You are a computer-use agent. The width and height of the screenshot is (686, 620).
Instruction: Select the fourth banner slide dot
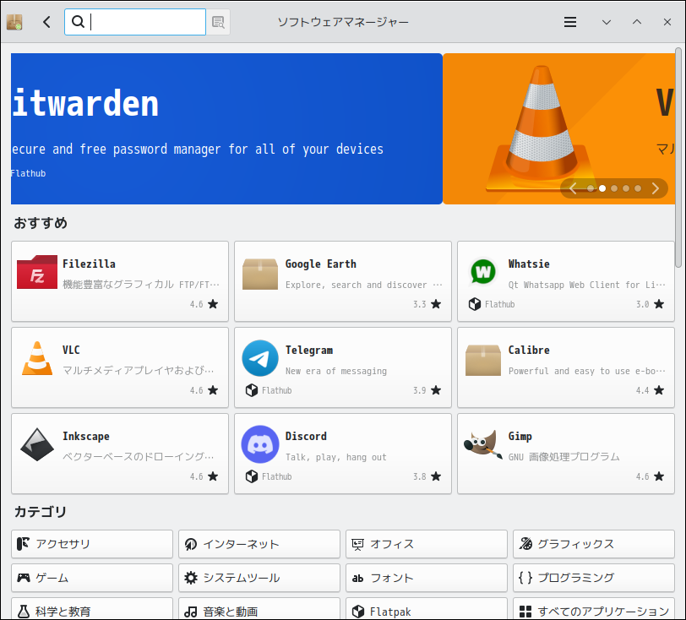[x=626, y=188]
